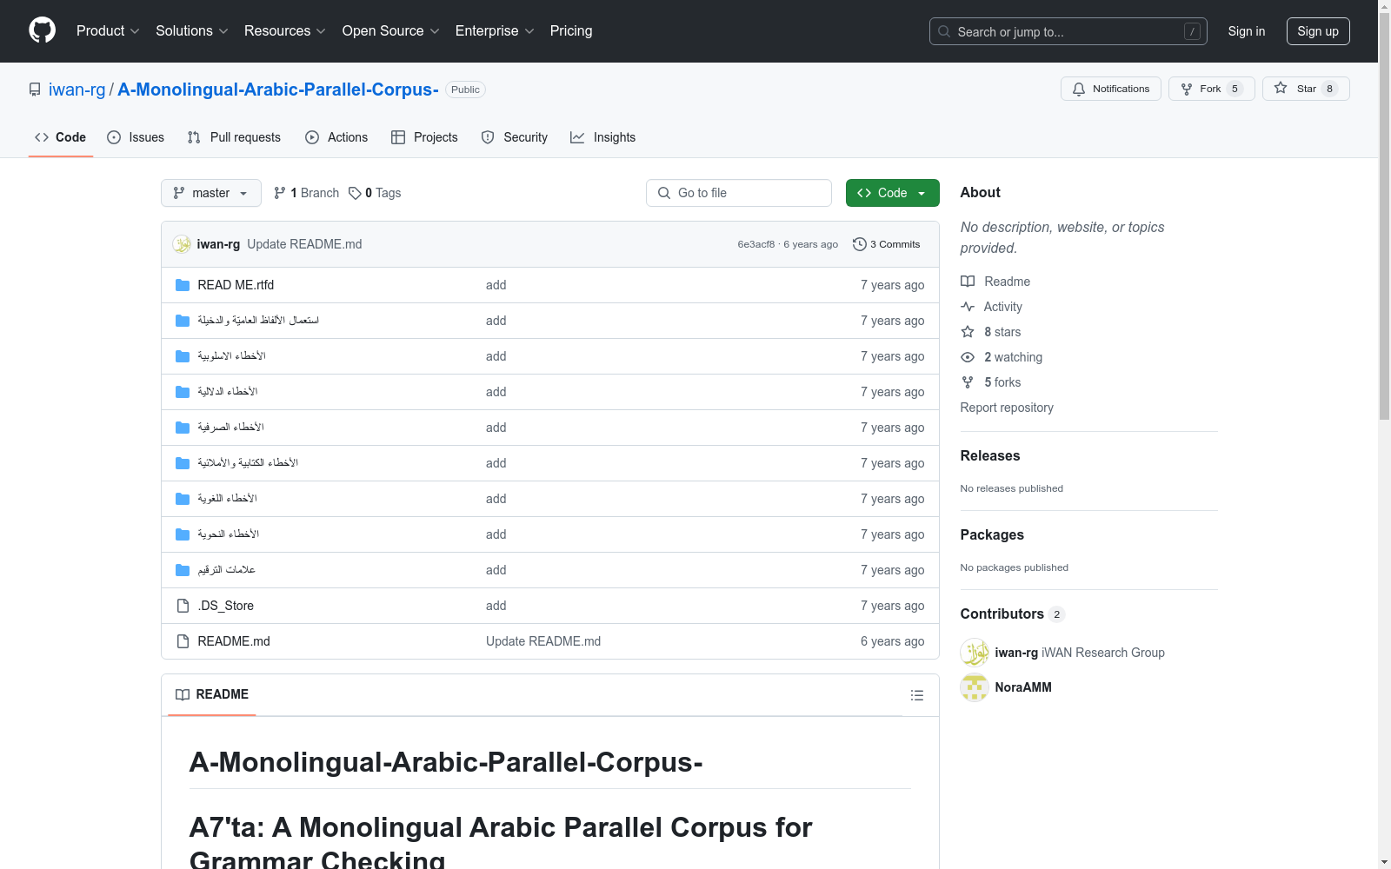Select the README tab above the readme
1391x869 pixels.
click(212, 694)
